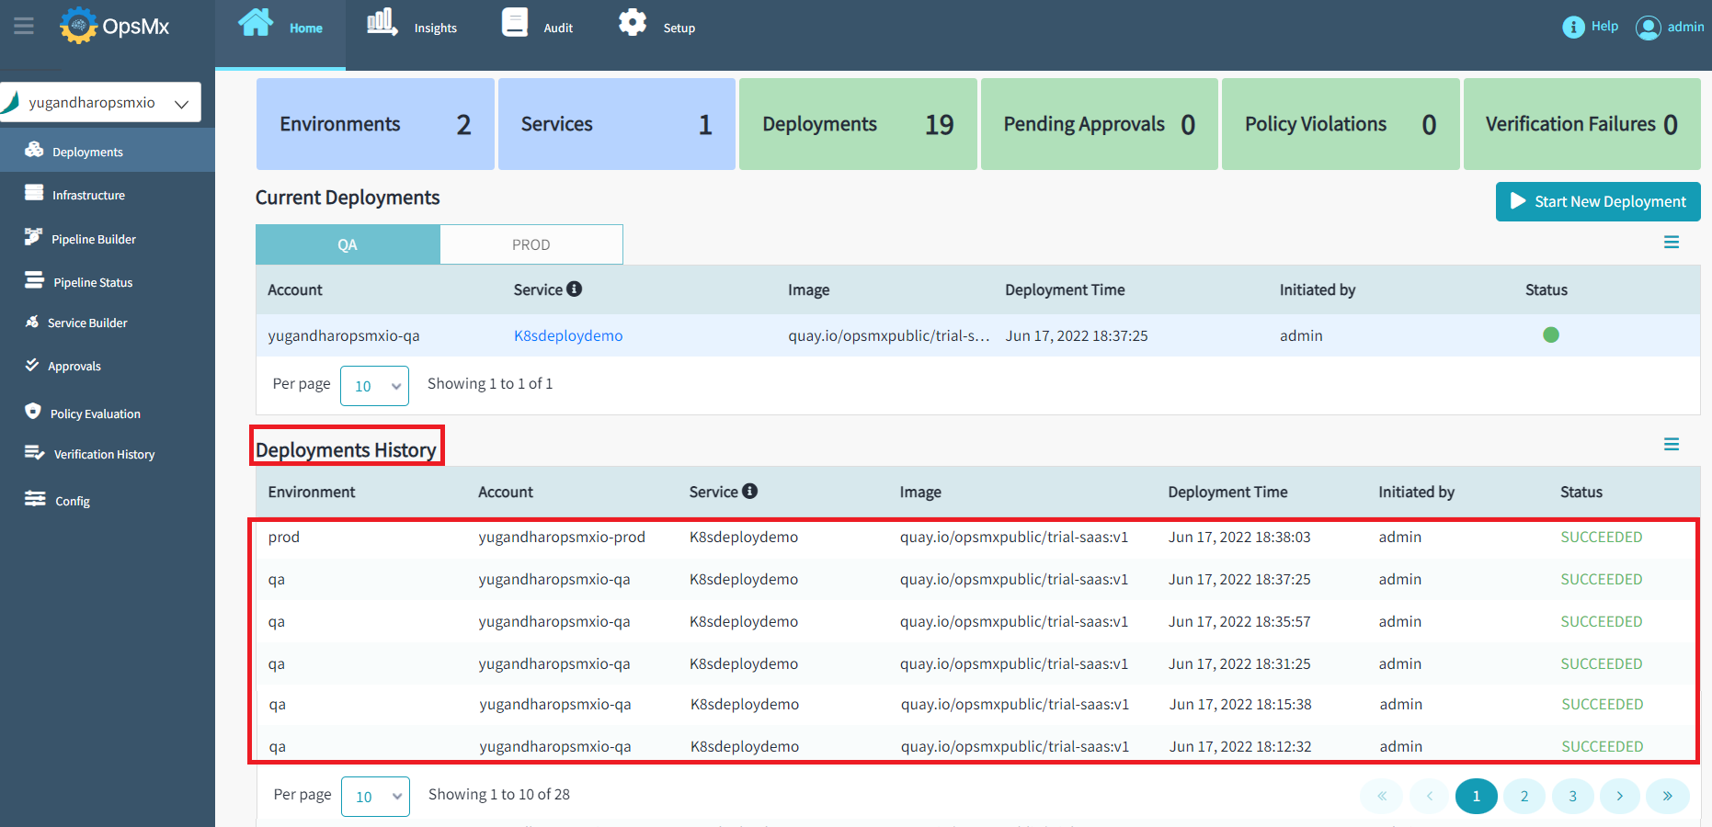
Task: Go to page 2 of deployments history
Action: [x=1524, y=796]
